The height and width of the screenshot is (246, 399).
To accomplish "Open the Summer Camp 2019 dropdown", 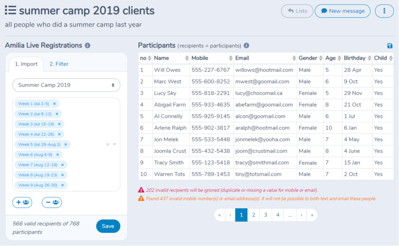I will tap(66, 85).
